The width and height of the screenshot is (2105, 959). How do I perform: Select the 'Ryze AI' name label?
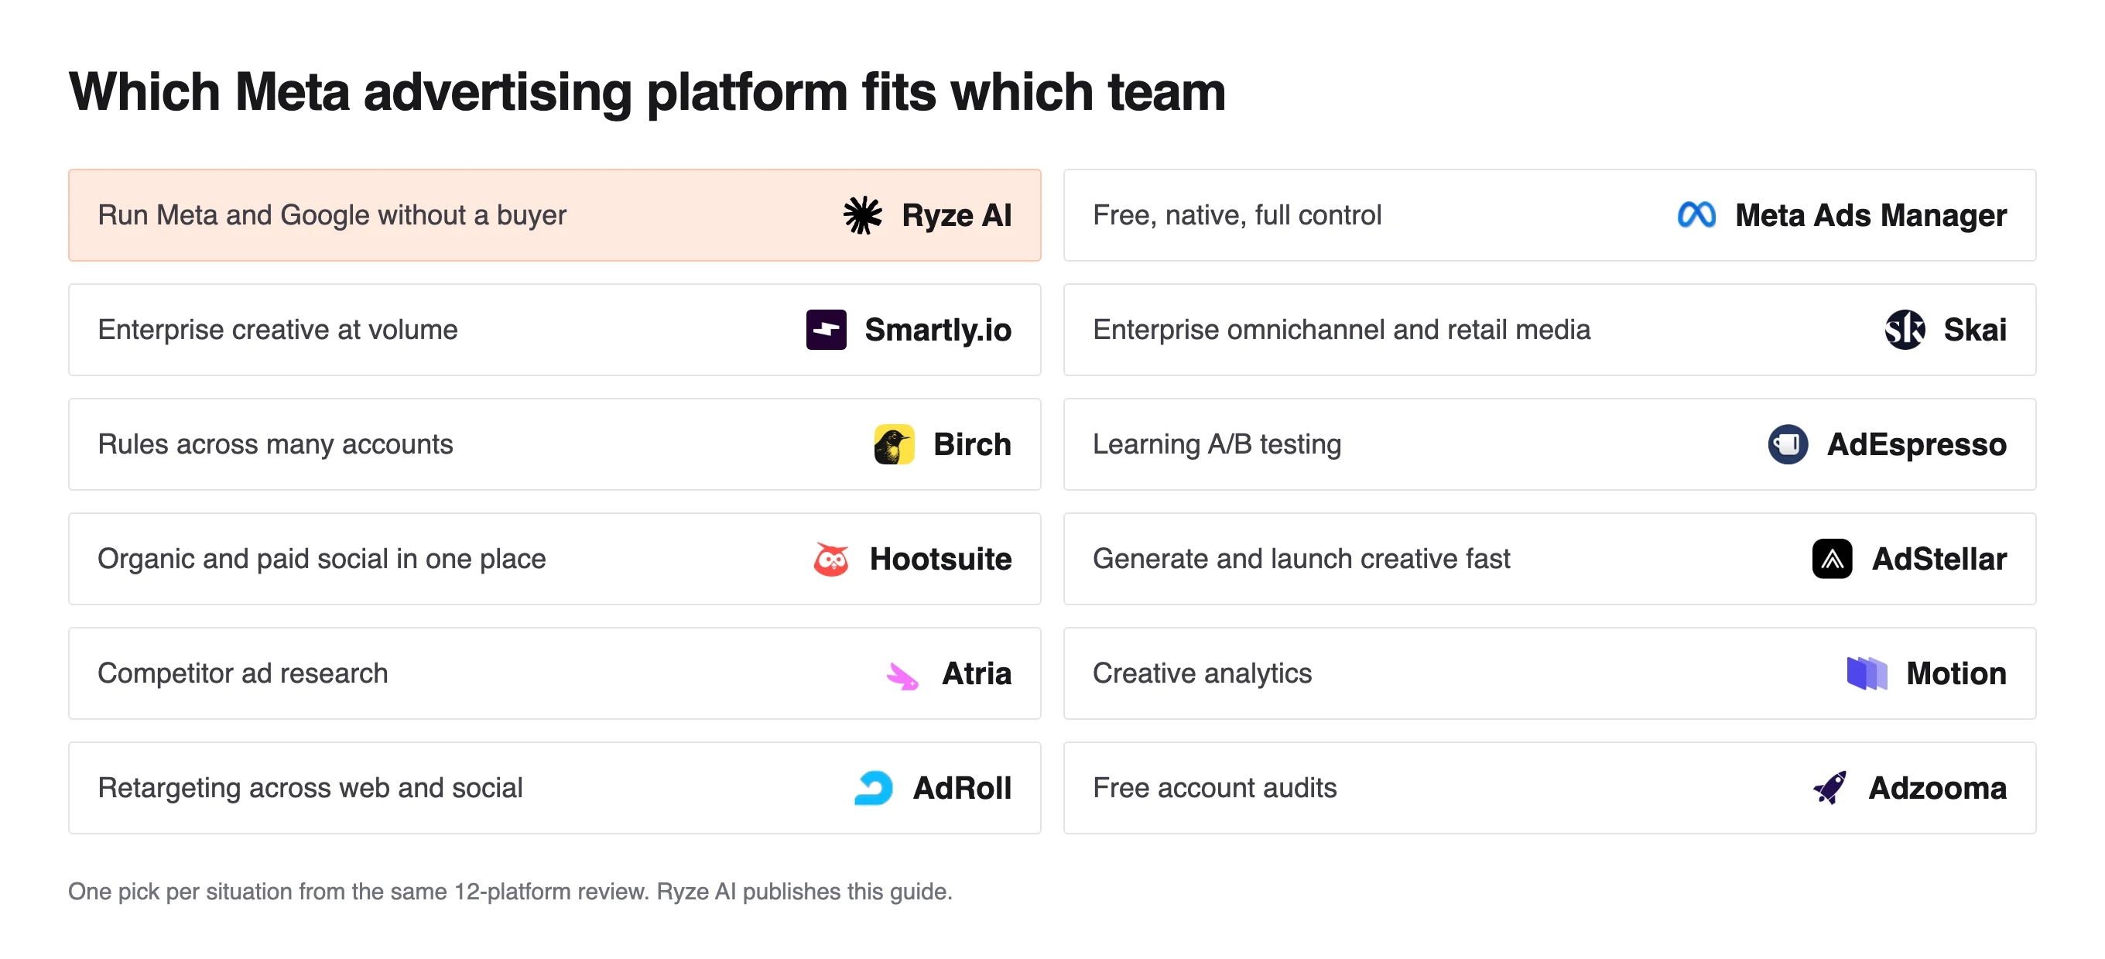[x=956, y=215]
